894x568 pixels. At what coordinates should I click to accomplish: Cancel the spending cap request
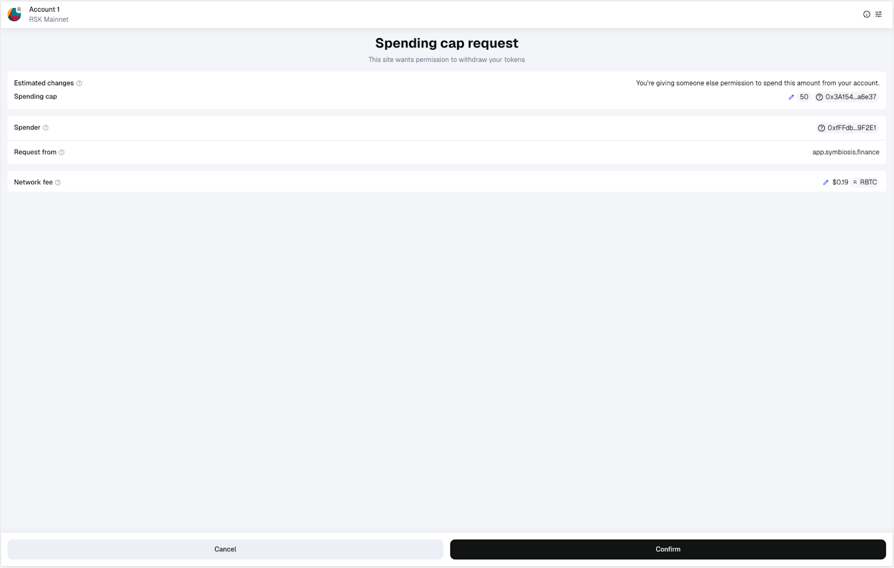pos(225,549)
